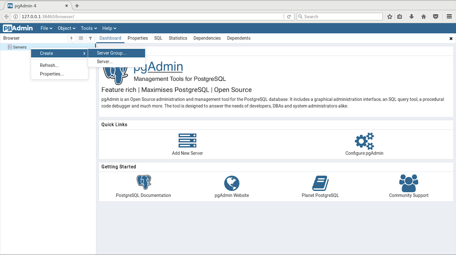Image resolution: width=456 pixels, height=255 pixels.
Task: Click Community Support link text
Action: pyautogui.click(x=408, y=195)
